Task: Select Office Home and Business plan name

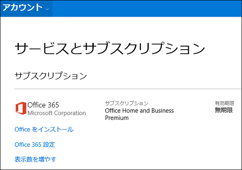Action: pos(139,111)
